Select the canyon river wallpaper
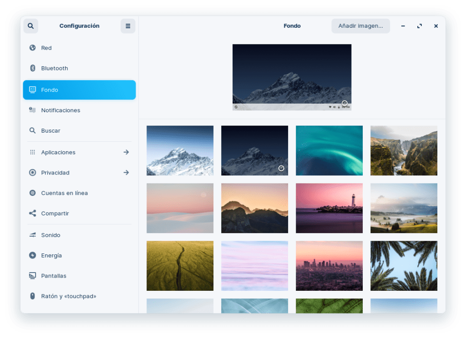This screenshot has height=338, width=466. coord(404,150)
